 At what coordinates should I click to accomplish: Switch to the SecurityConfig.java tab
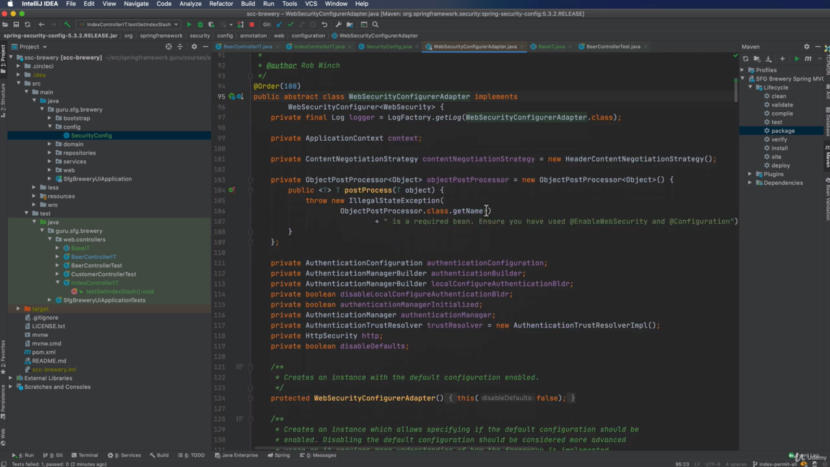[388, 47]
